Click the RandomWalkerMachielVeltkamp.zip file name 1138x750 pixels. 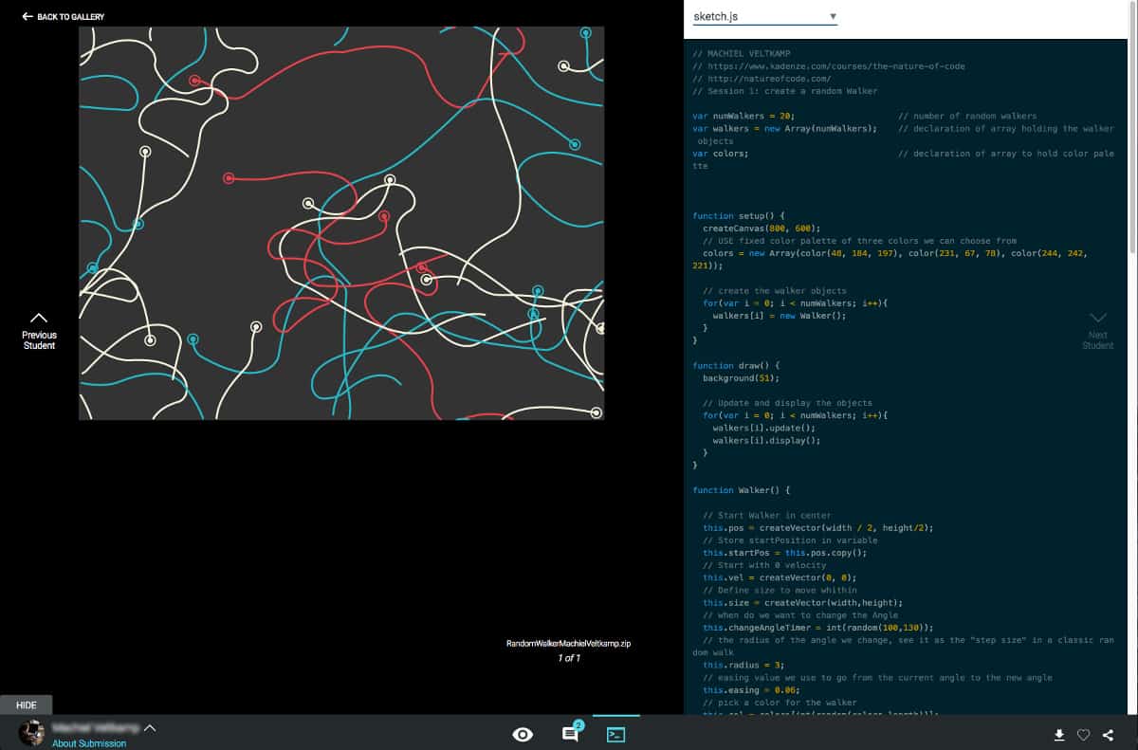(568, 644)
